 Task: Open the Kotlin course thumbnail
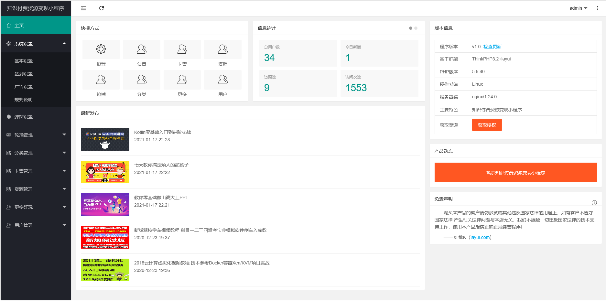tap(105, 139)
